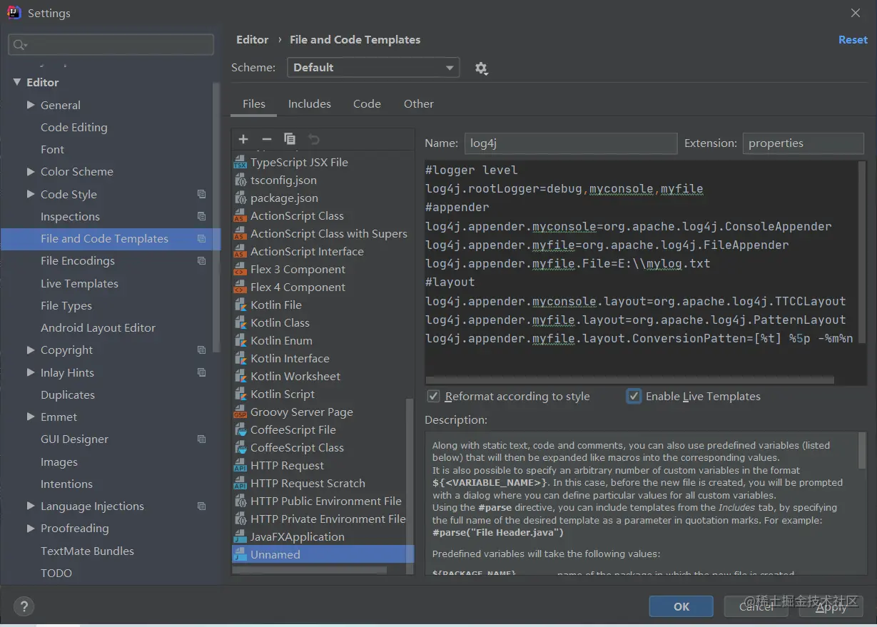The width and height of the screenshot is (877, 627).
Task: Click the copy template icon
Action: [x=290, y=139]
